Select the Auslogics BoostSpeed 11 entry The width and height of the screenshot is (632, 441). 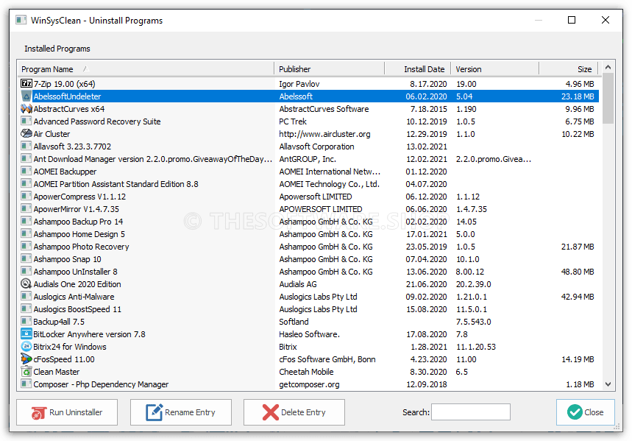click(x=310, y=308)
